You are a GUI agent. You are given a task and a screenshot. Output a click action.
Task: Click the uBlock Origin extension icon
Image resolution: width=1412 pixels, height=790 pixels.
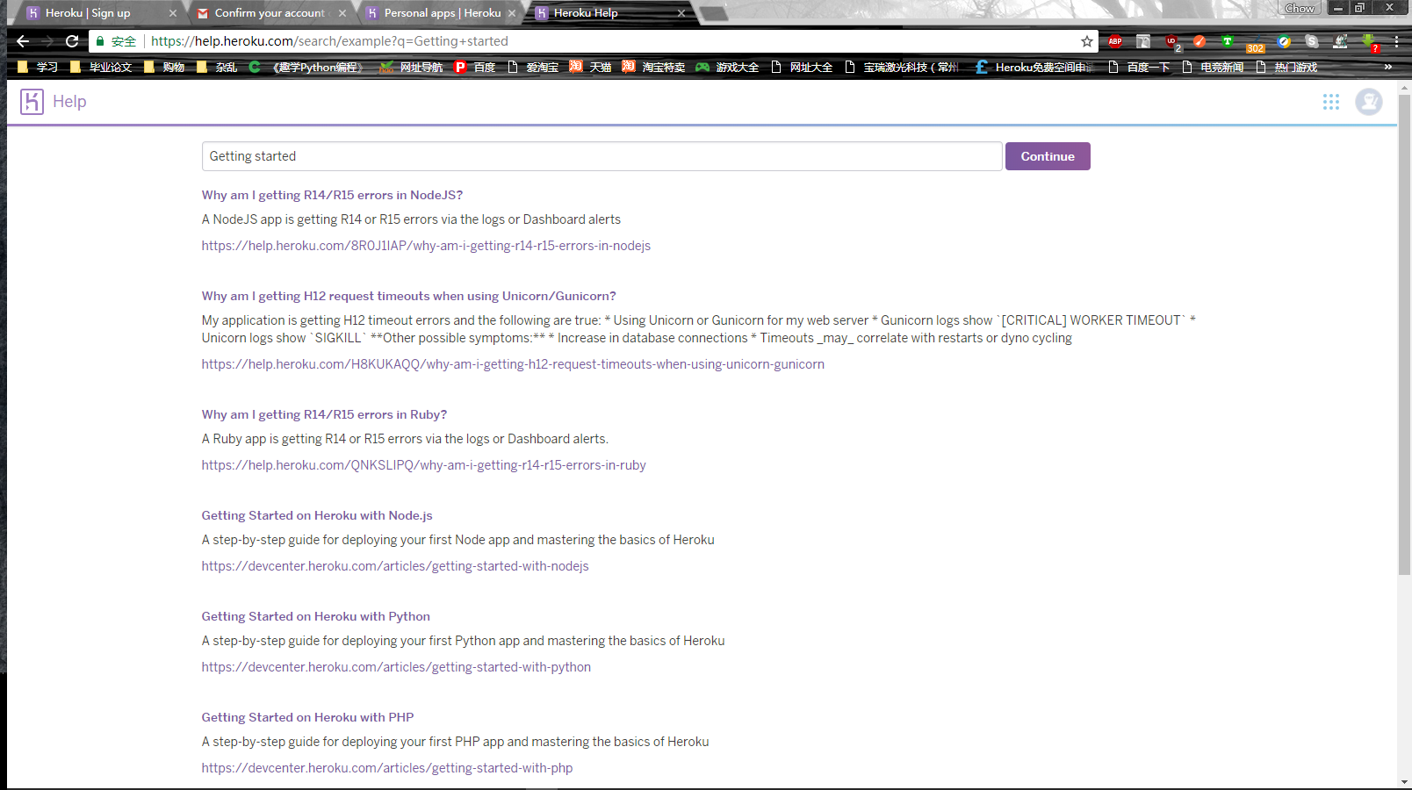point(1173,41)
